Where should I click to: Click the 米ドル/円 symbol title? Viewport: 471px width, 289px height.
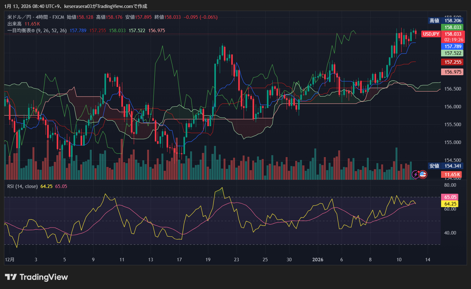click(18, 17)
